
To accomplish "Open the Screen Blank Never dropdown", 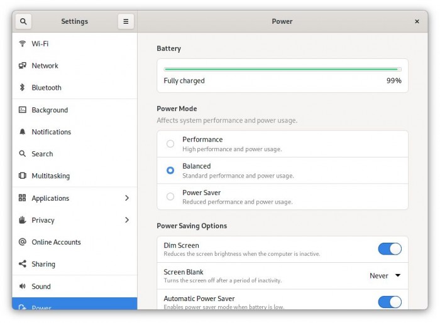I will tap(385, 276).
